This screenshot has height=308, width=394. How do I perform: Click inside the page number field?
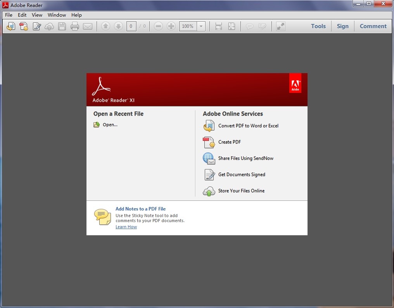coord(131,26)
